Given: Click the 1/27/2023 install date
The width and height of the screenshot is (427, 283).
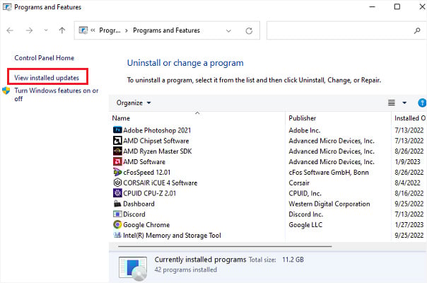Looking at the screenshot, I should coord(409,225).
